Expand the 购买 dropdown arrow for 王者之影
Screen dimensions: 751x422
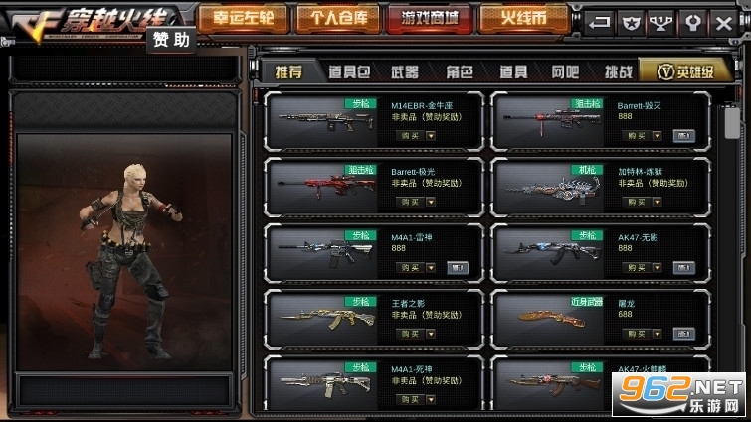pos(431,334)
